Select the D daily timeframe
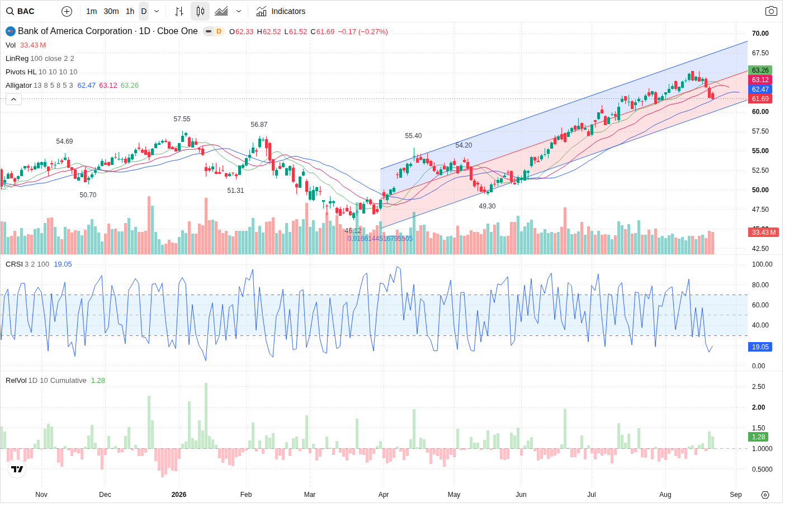 [144, 11]
